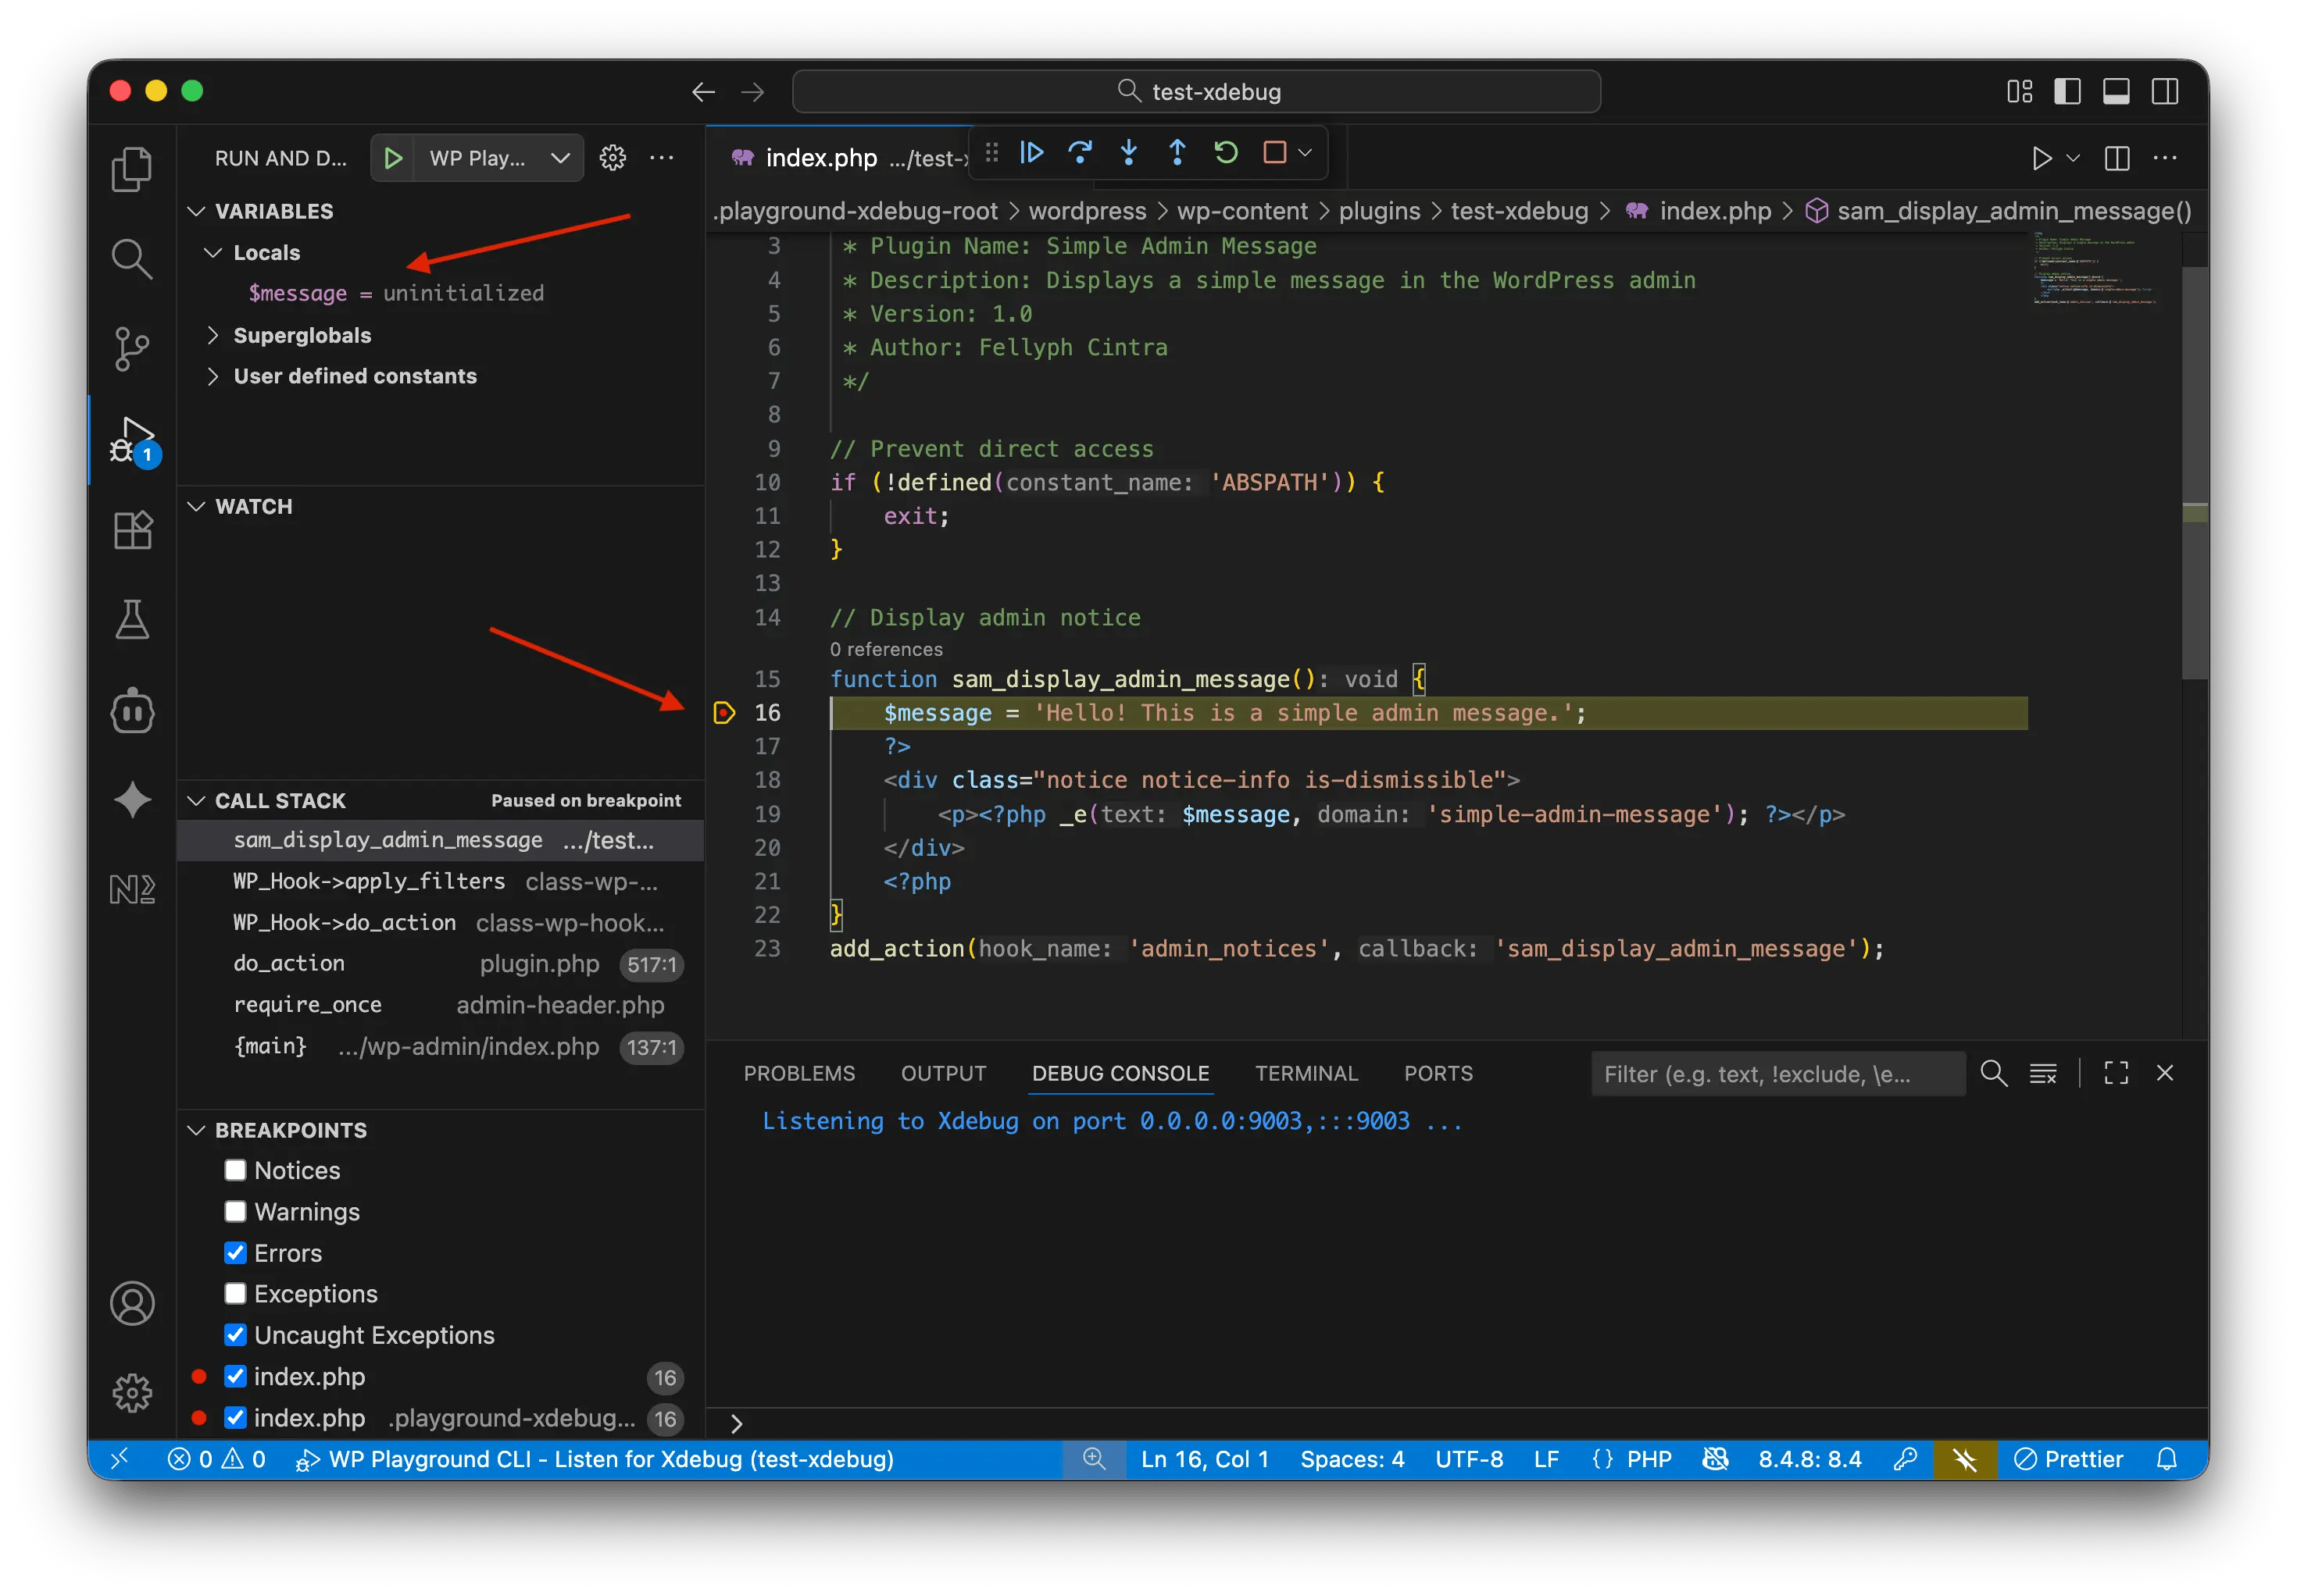
Task: Open Run and Debug more actions menu
Action: point(661,158)
